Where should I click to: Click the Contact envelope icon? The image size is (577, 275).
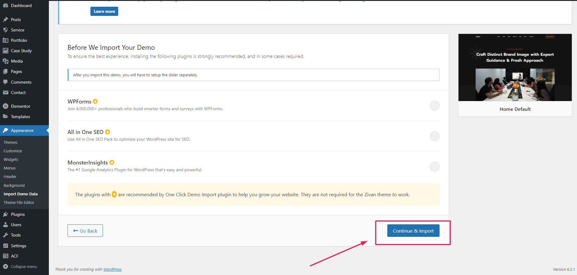pyautogui.click(x=5, y=92)
